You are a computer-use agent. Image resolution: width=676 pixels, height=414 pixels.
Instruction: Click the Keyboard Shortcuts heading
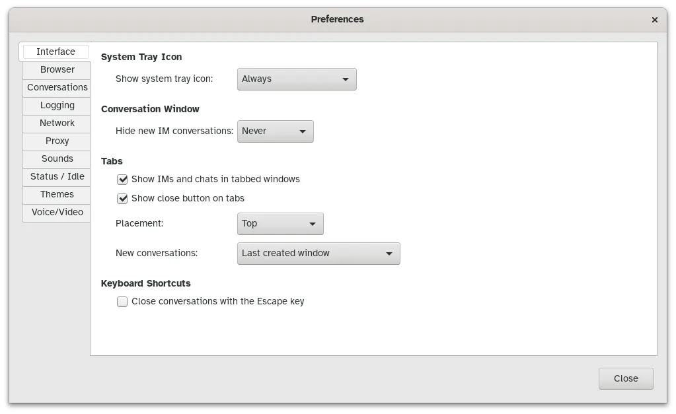point(146,283)
